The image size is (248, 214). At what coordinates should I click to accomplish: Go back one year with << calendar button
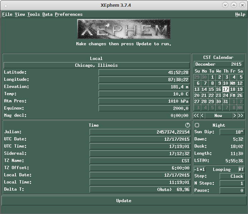[196, 115]
